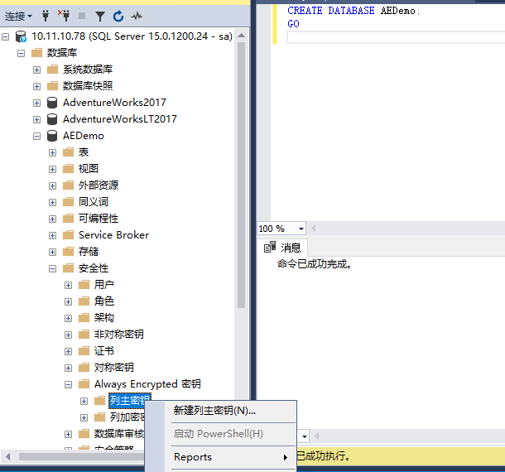Click the filter funnel icon
505x472 pixels.
click(x=100, y=16)
